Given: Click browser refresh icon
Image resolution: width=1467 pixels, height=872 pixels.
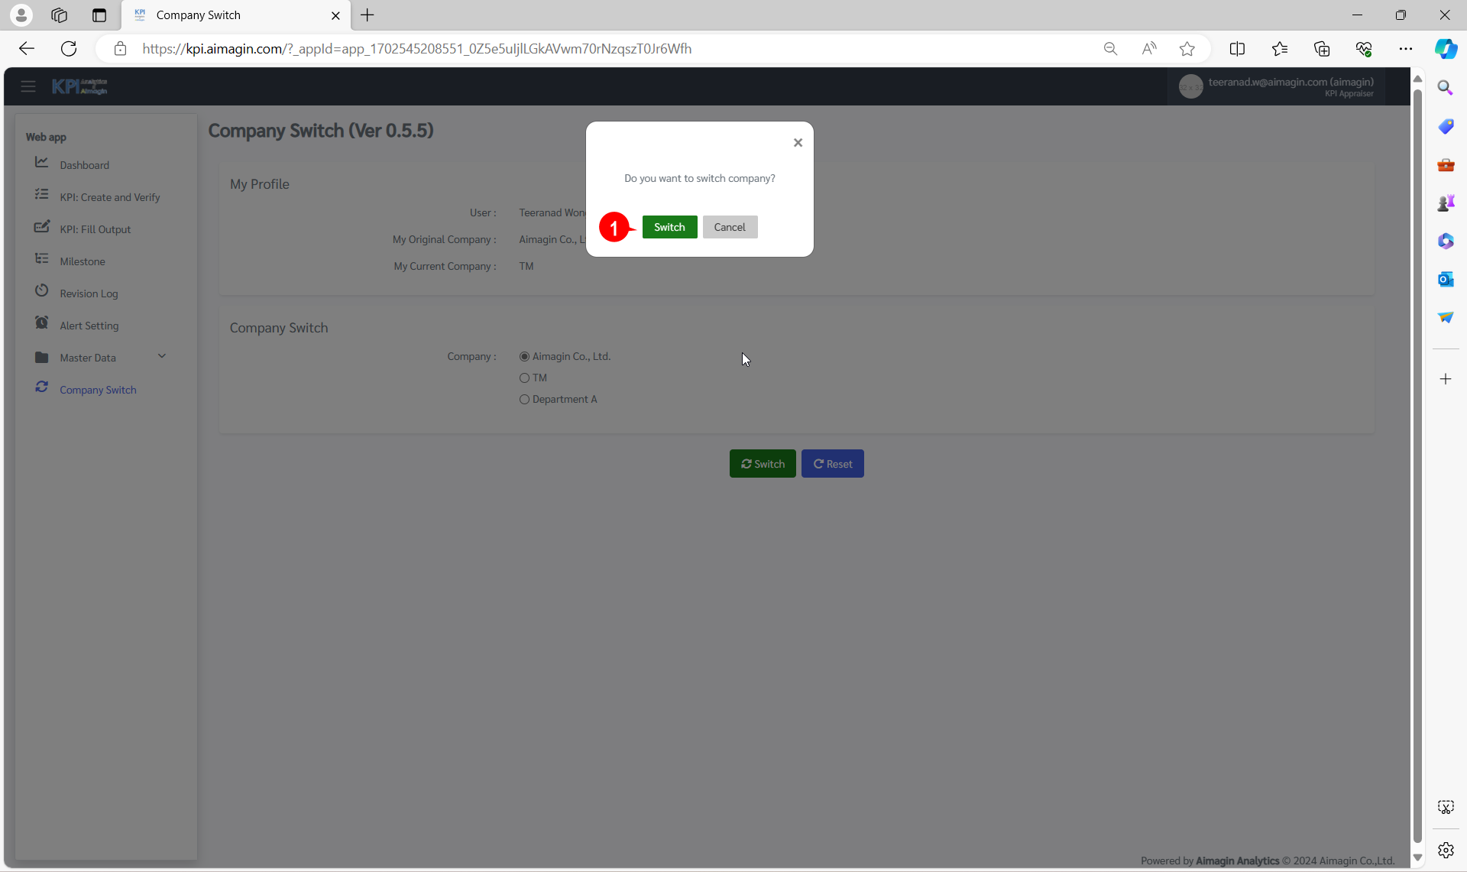Looking at the screenshot, I should point(69,49).
